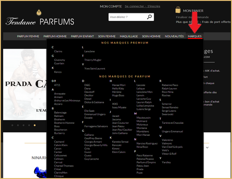
Task: Select the Marques menu tab
Action: [194, 36]
